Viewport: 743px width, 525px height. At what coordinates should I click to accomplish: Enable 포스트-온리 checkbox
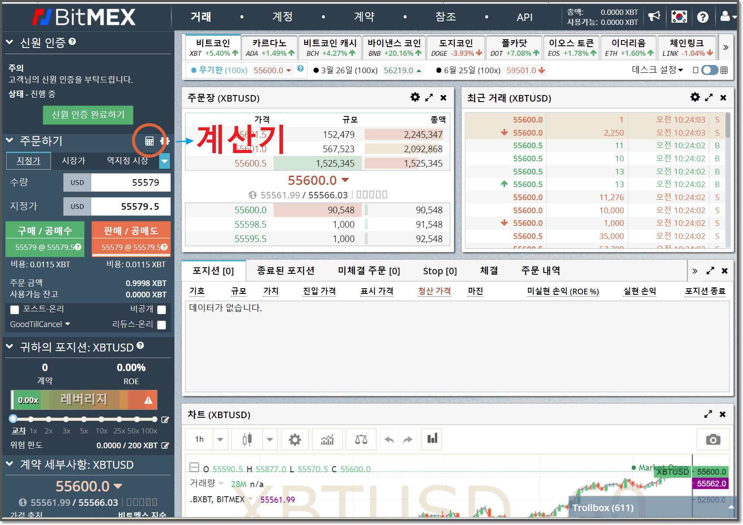[15, 310]
